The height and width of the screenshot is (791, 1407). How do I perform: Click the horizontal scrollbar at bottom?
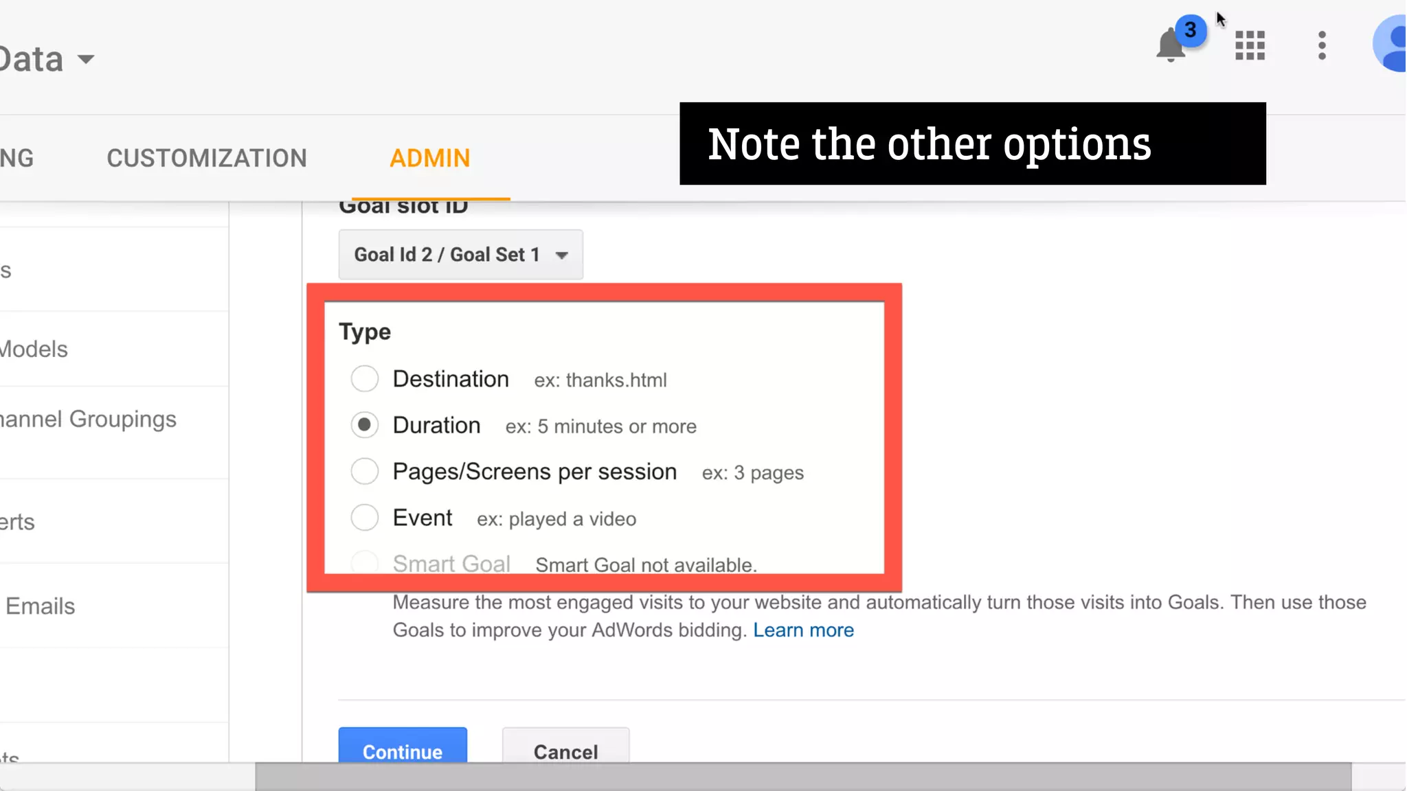pyautogui.click(x=802, y=777)
